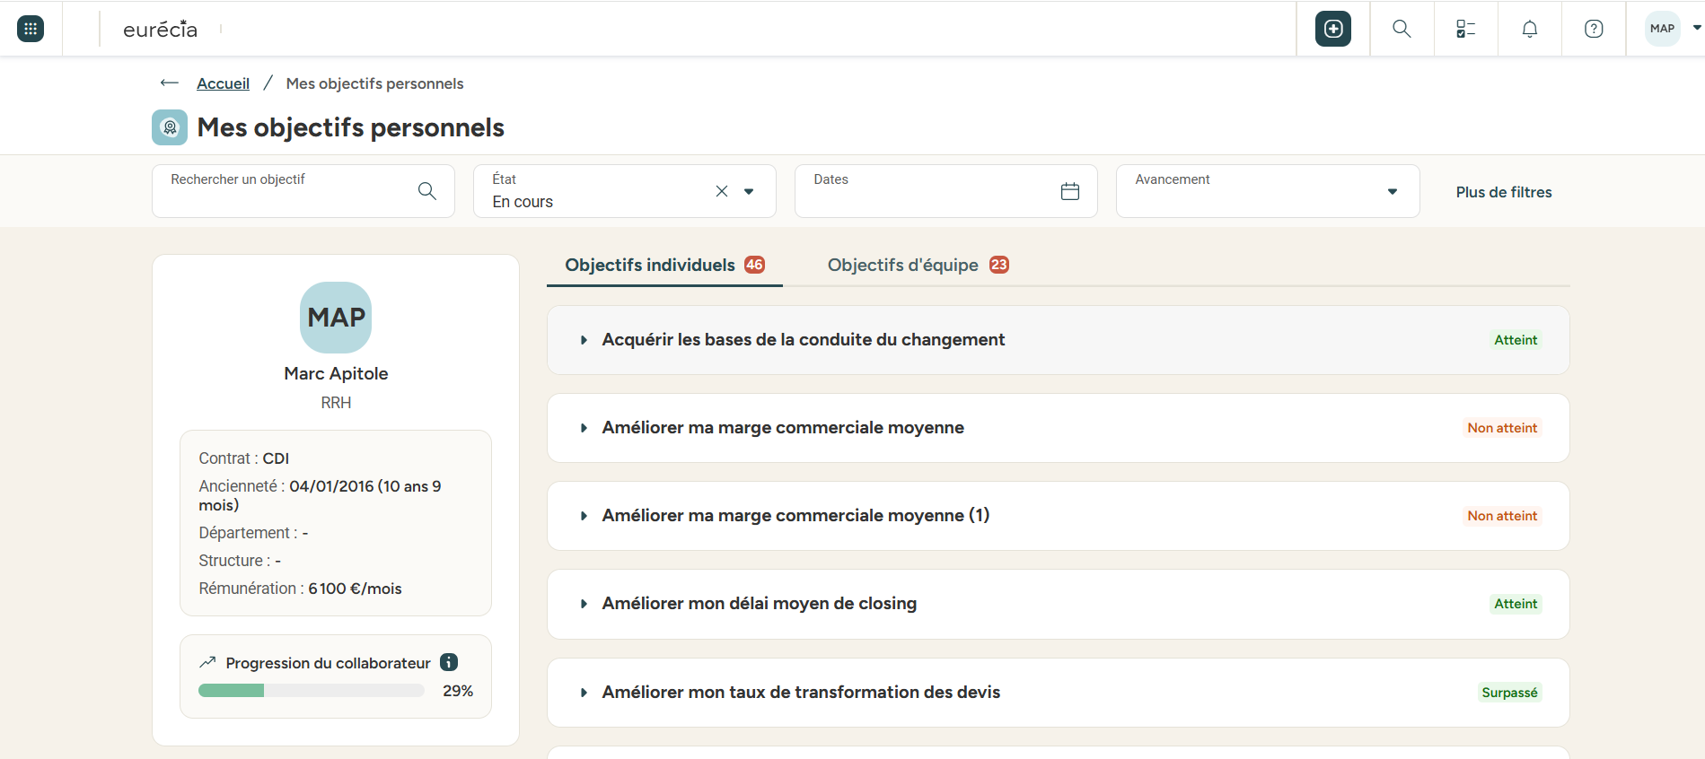1705x759 pixels.
Task: Click the red 23 count badge
Action: coord(999,265)
